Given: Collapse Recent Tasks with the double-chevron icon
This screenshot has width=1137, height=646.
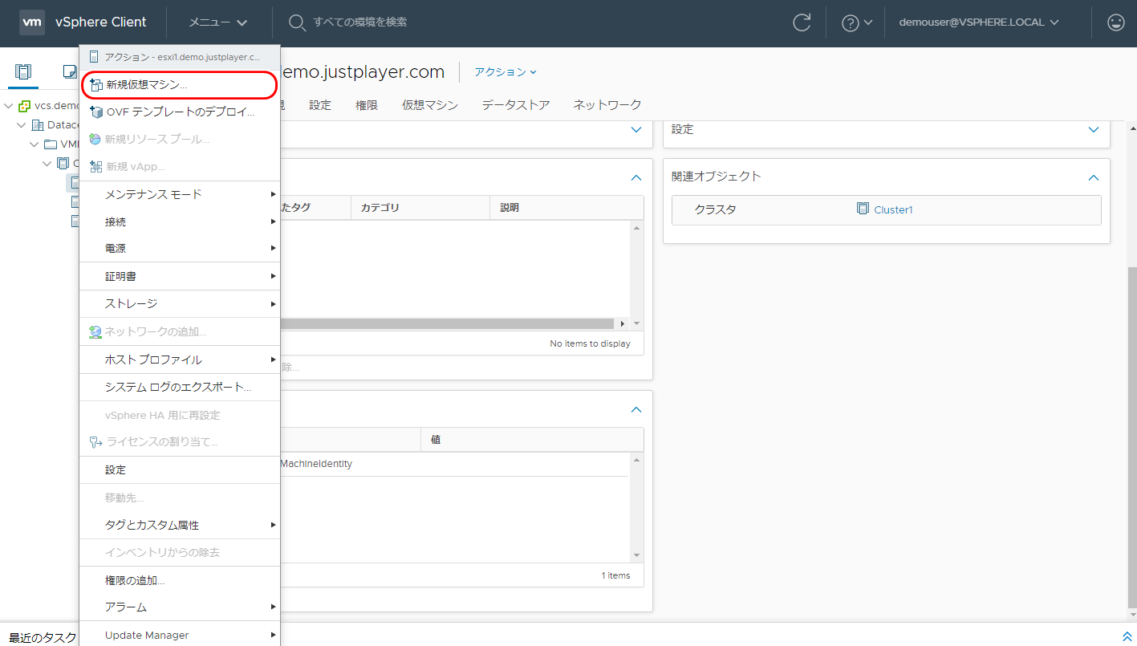Looking at the screenshot, I should click(1127, 636).
